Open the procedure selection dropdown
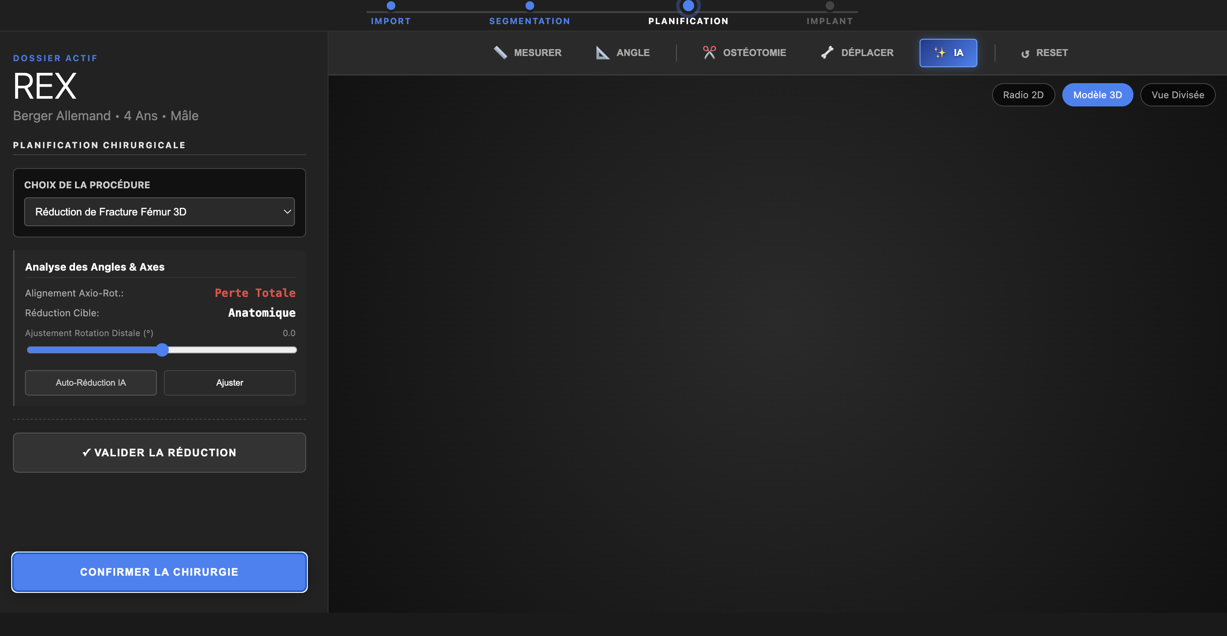 click(x=159, y=212)
